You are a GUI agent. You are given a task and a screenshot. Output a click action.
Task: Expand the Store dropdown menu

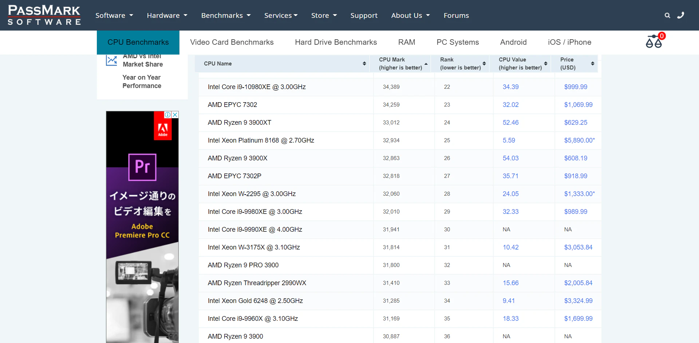pos(324,15)
